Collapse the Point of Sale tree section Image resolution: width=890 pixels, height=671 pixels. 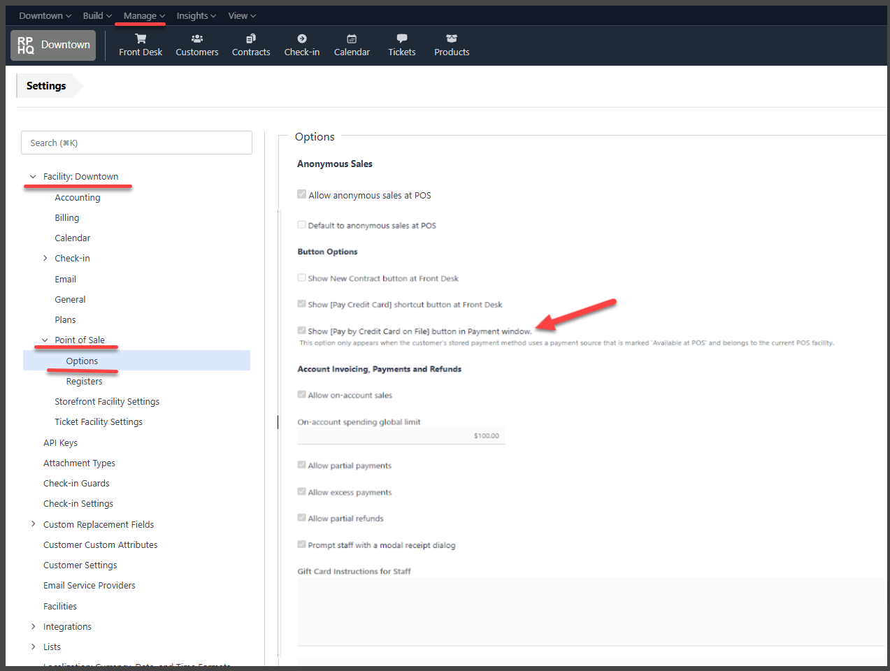tap(45, 340)
